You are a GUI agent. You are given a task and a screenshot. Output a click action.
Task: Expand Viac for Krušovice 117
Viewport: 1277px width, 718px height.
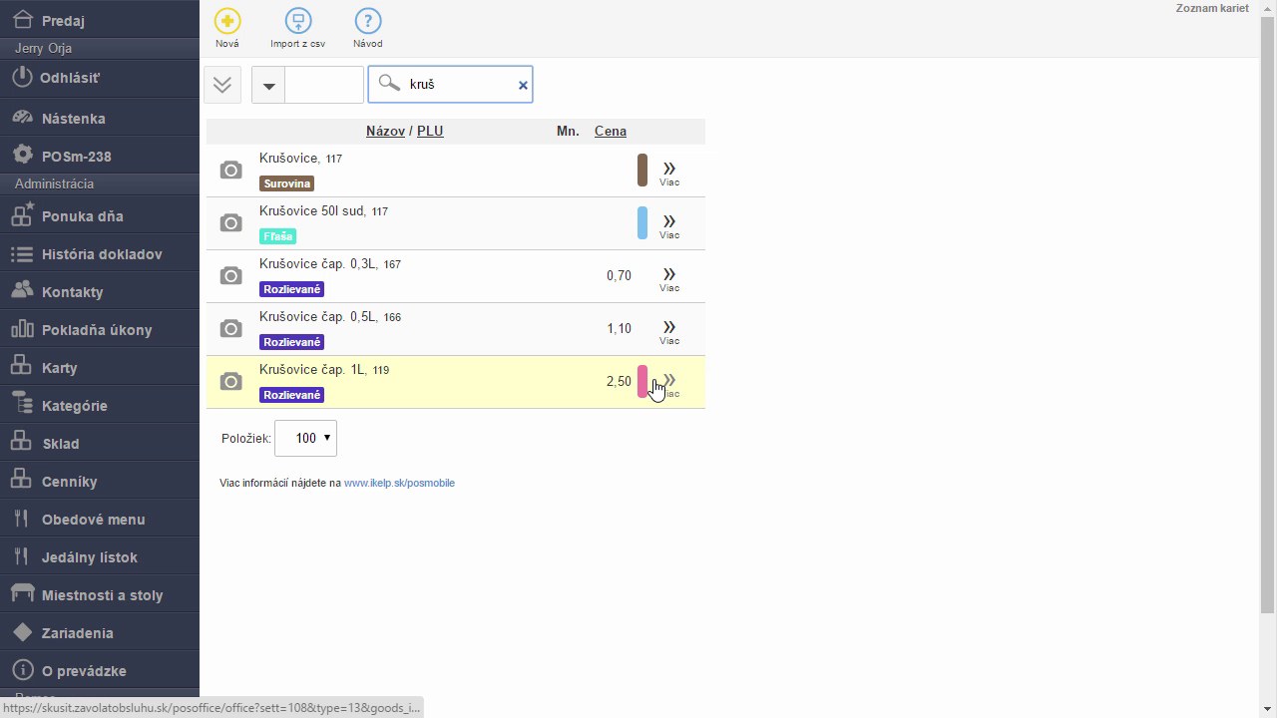click(x=669, y=173)
